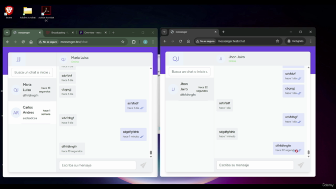Go to home in left browser window
The width and height of the screenshot is (336, 189).
tap(31, 42)
